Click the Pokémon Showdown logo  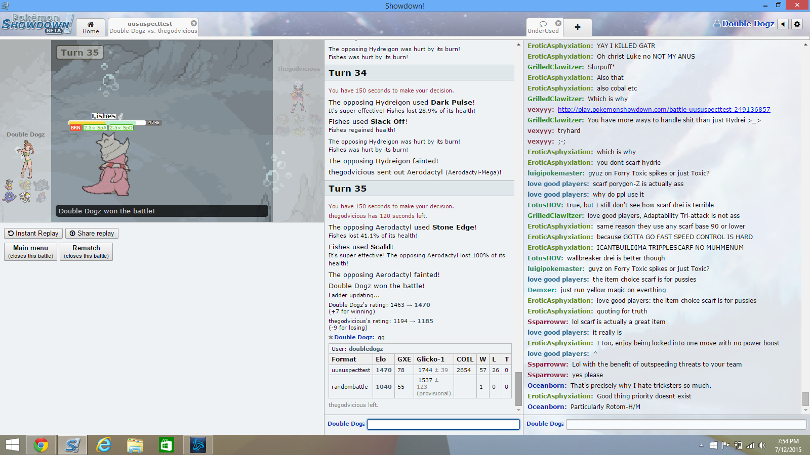coord(37,24)
